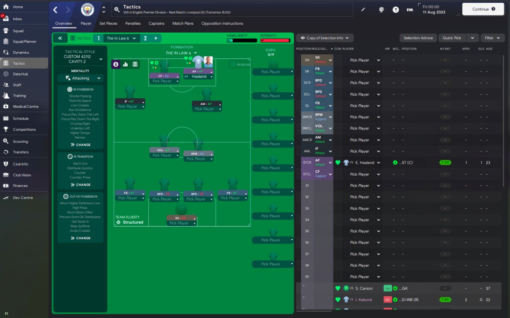Click the Medical Centre icon in sidebar
This screenshot has height=318, width=510.
(x=6, y=107)
